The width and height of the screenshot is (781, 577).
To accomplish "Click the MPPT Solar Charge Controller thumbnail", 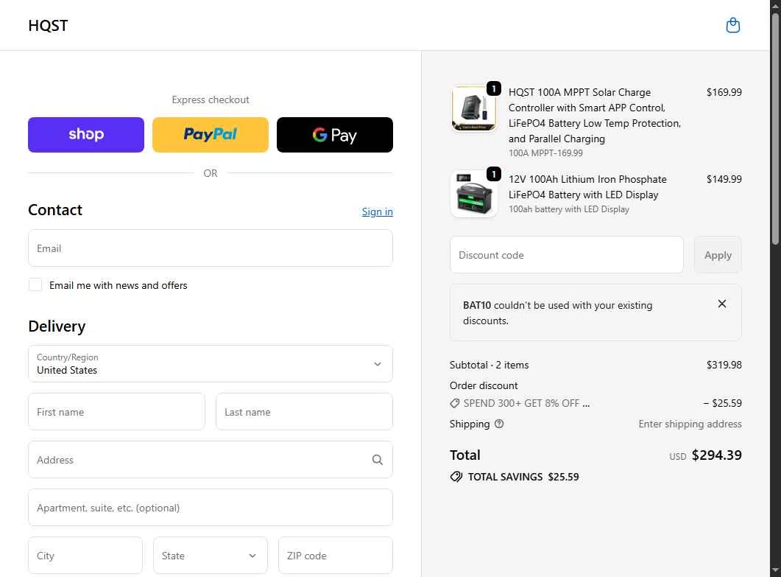I will click(474, 108).
